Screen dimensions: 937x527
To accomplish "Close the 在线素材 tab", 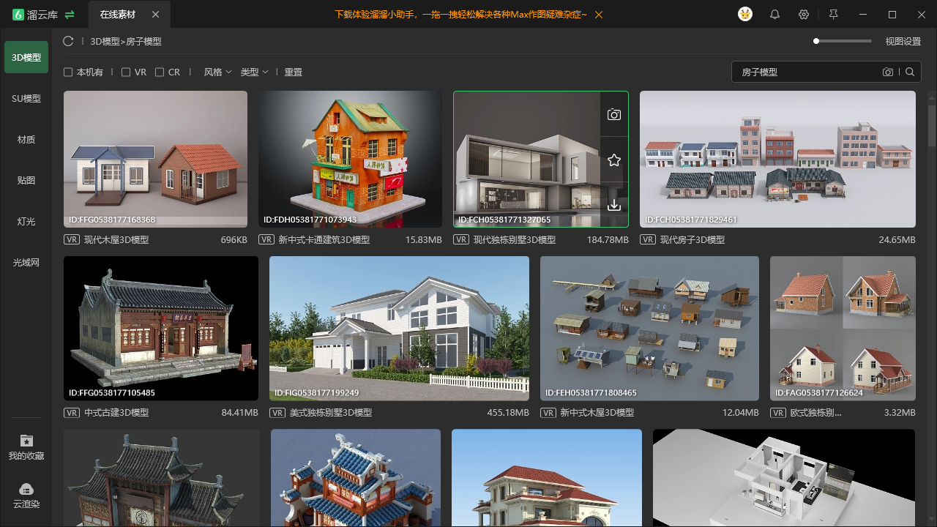I will (155, 15).
